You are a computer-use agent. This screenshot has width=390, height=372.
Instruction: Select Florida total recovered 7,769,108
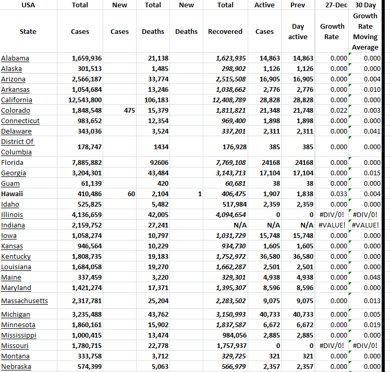tap(230, 163)
